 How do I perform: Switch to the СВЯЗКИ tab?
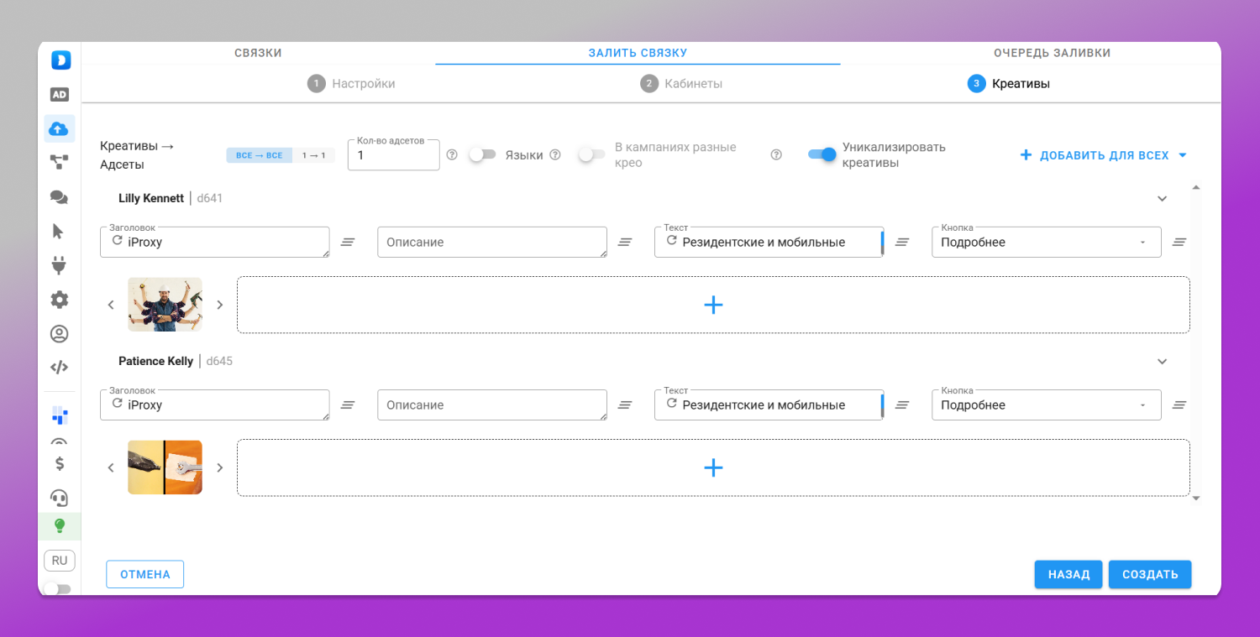coord(258,53)
